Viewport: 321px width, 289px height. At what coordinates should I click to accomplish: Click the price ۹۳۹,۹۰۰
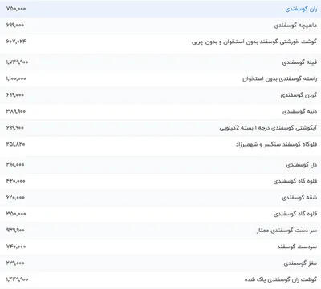pos(15,230)
